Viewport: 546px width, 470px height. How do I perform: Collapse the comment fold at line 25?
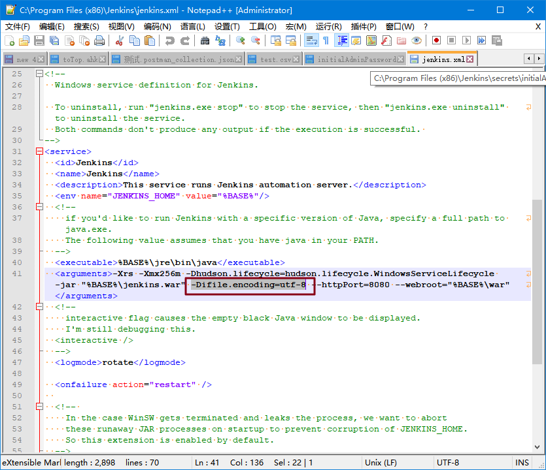[39, 74]
